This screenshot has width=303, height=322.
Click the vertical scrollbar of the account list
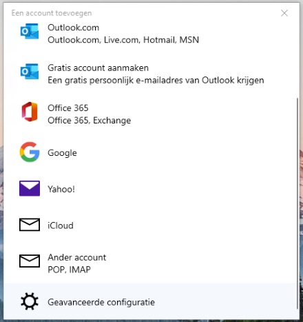297,203
